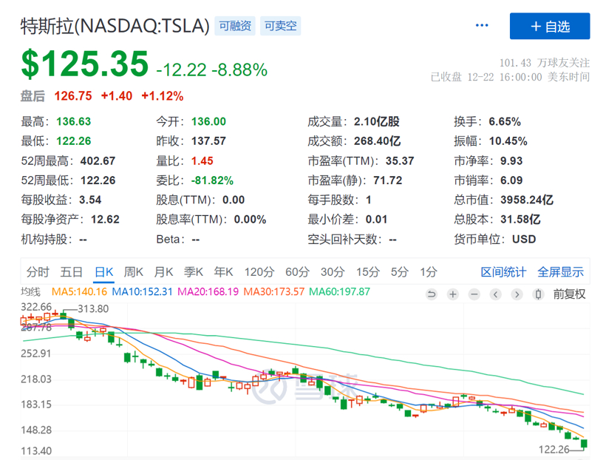Screen dimensions: 606x460
Task: Open the 区间统计 link
Action: pyautogui.click(x=503, y=271)
